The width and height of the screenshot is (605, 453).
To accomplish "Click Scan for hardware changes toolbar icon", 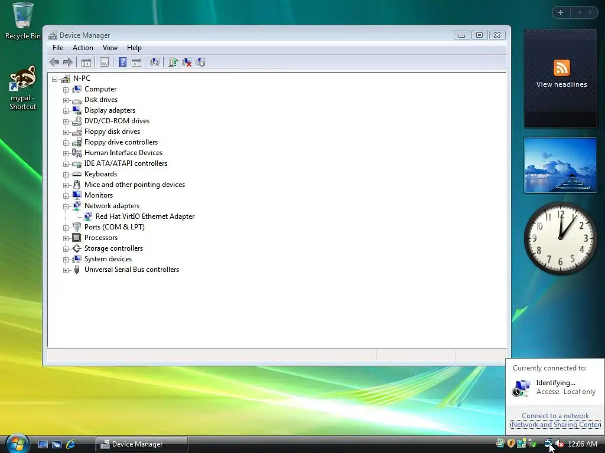I will 154,62.
